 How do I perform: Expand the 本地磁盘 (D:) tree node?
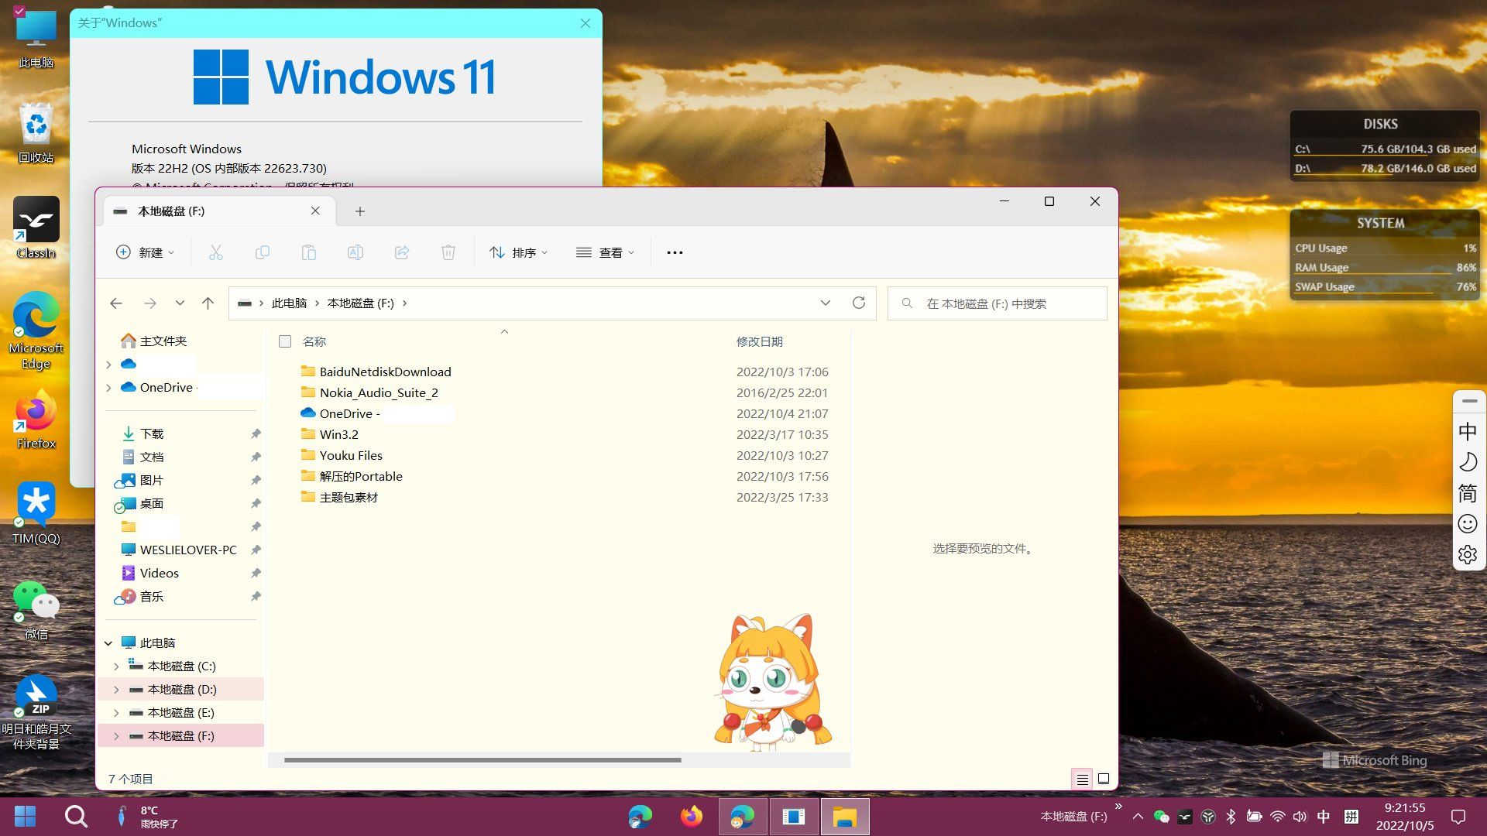[x=116, y=689]
